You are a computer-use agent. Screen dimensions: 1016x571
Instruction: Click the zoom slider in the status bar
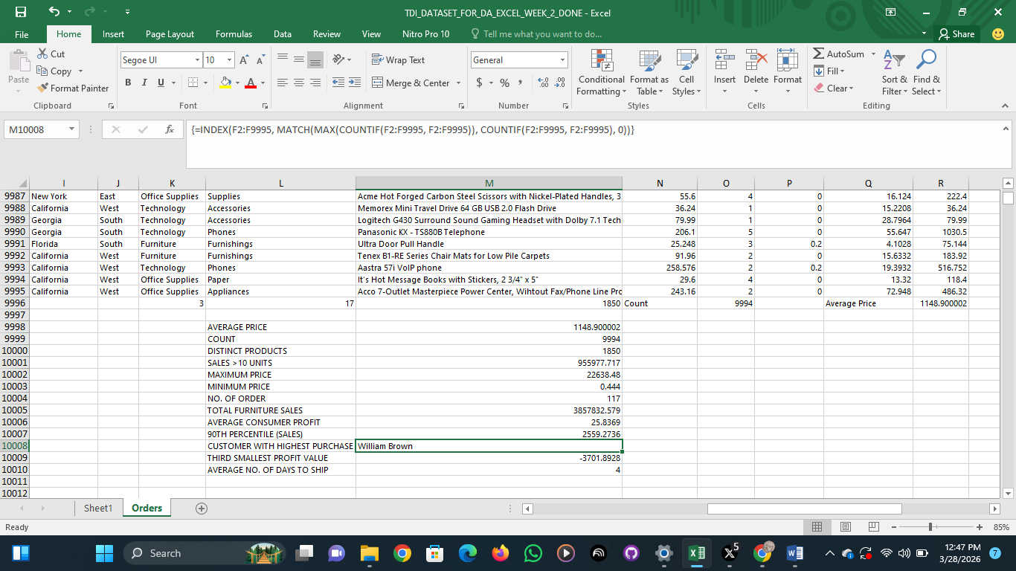coord(930,527)
